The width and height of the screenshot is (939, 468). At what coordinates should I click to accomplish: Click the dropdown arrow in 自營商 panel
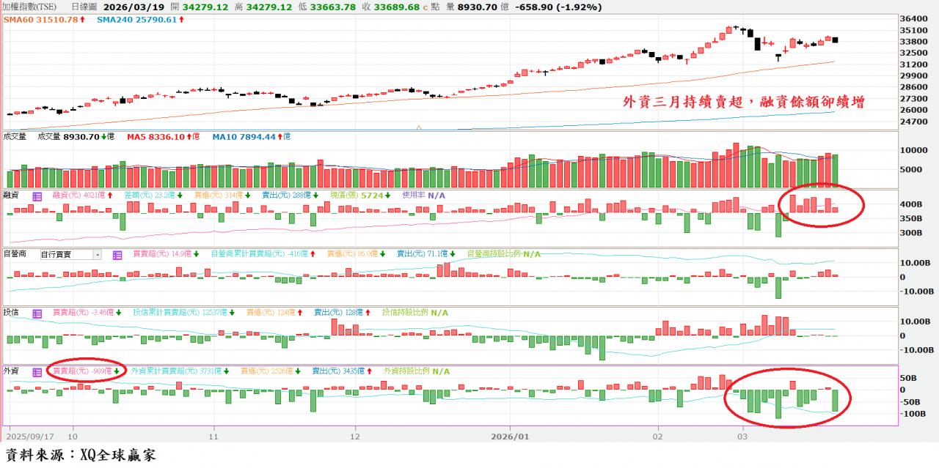pos(97,255)
